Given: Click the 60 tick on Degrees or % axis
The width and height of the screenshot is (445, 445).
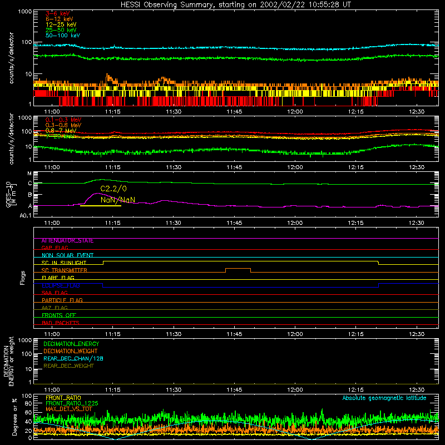Looking at the screenshot, I should [29, 412].
